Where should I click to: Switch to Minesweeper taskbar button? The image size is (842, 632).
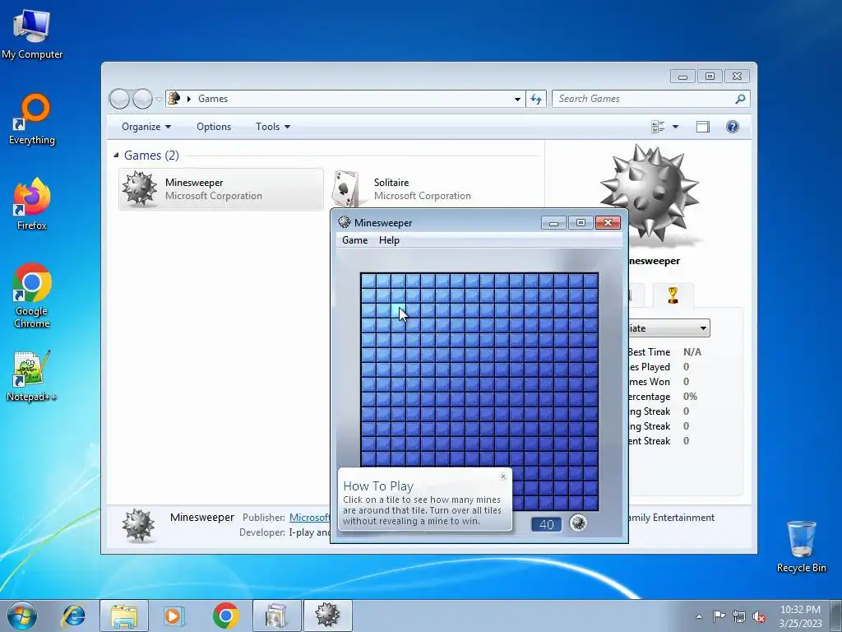[x=327, y=616]
